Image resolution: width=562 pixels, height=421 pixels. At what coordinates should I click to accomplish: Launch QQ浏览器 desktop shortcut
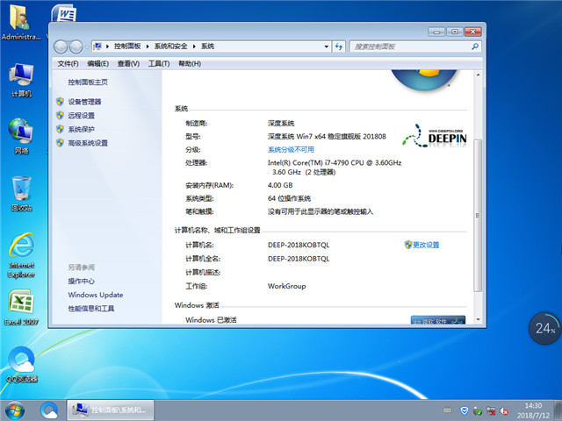pyautogui.click(x=21, y=364)
